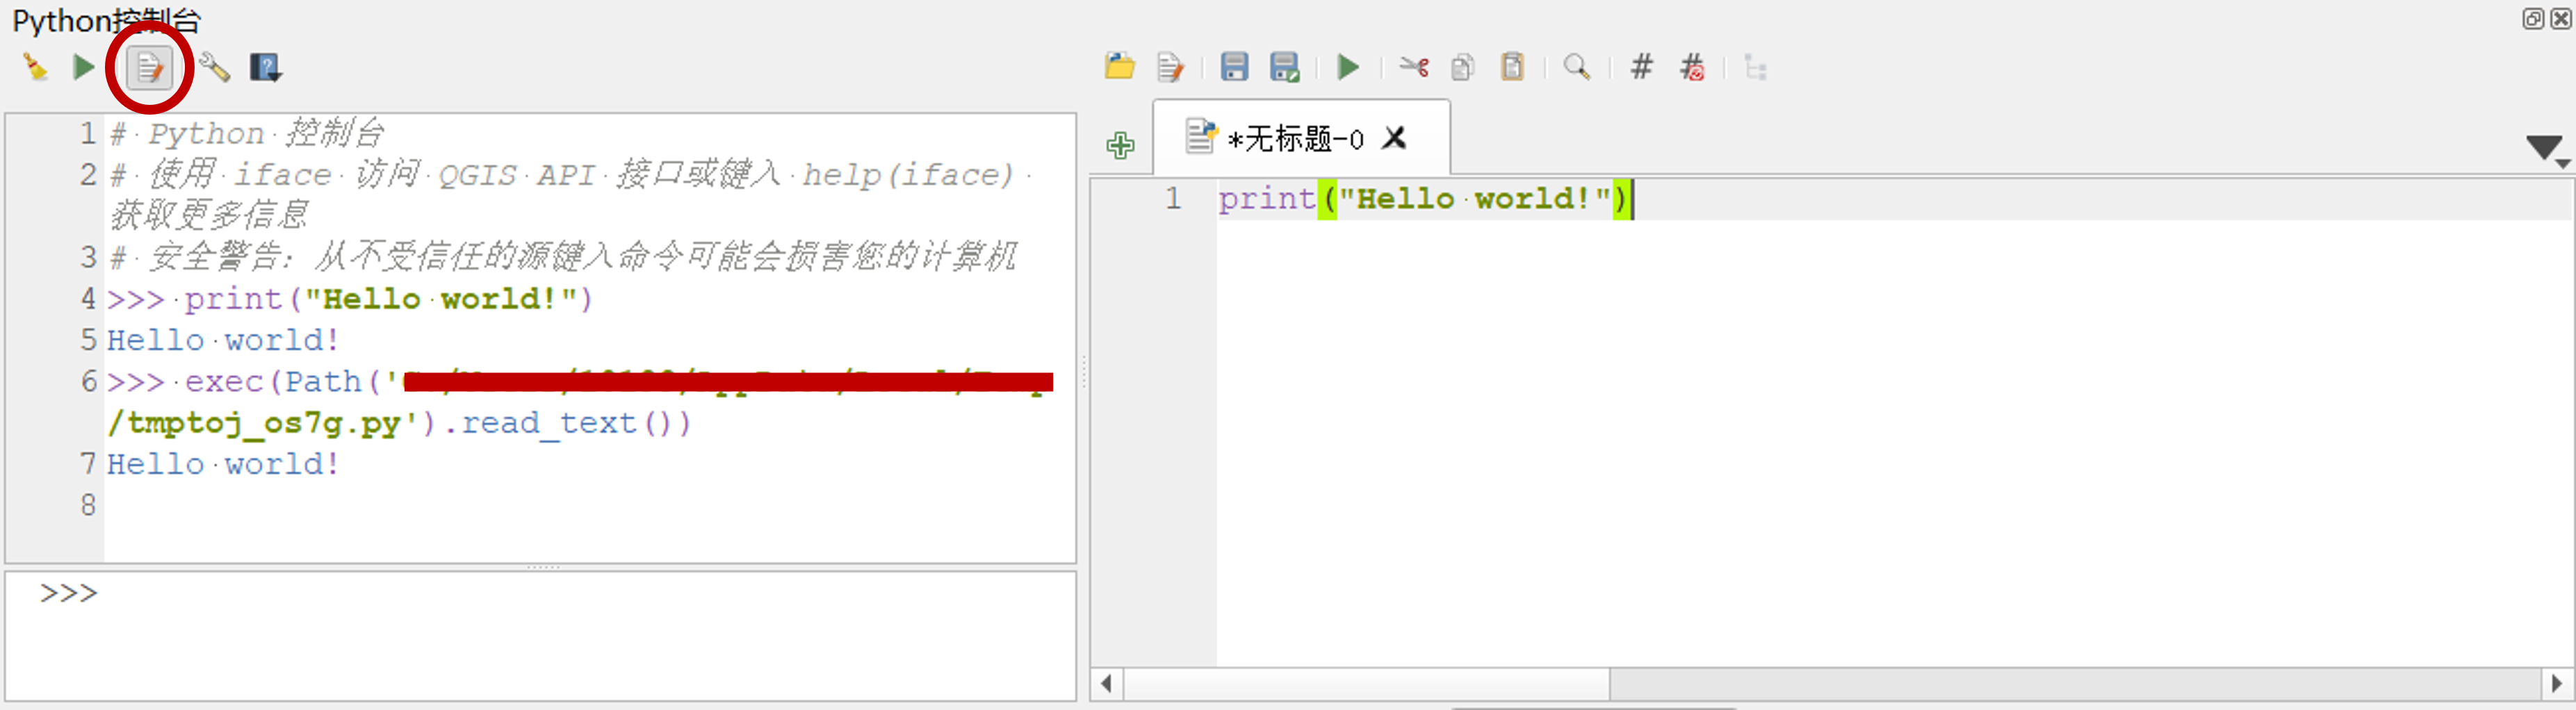Click the editor horizontal scrollbar right arrow
This screenshot has height=710, width=2576.
(x=2557, y=684)
